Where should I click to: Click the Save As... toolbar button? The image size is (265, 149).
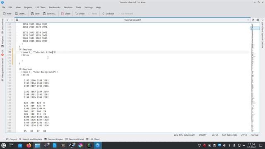(x=50, y=14)
